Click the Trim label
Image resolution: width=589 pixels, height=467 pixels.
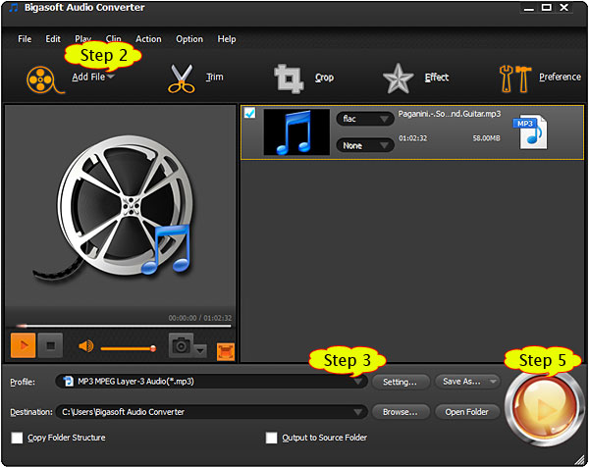(x=215, y=77)
